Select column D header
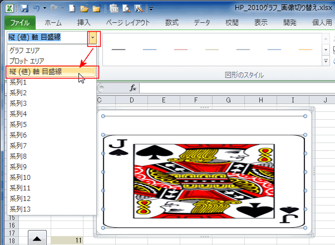 (x=131, y=100)
